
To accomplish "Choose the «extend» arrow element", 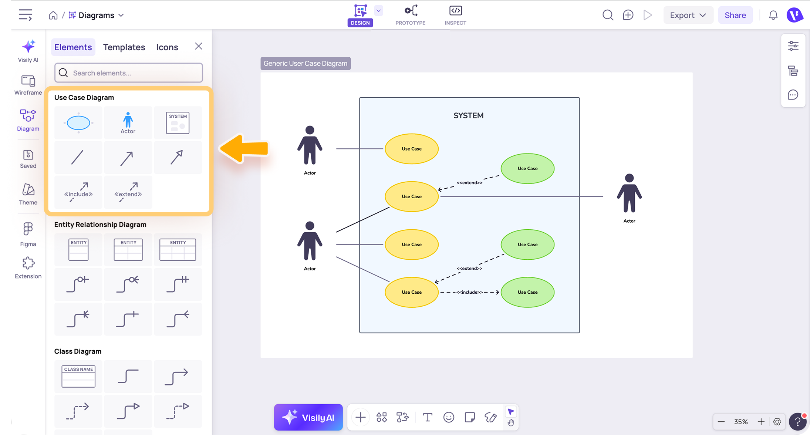I will click(128, 192).
